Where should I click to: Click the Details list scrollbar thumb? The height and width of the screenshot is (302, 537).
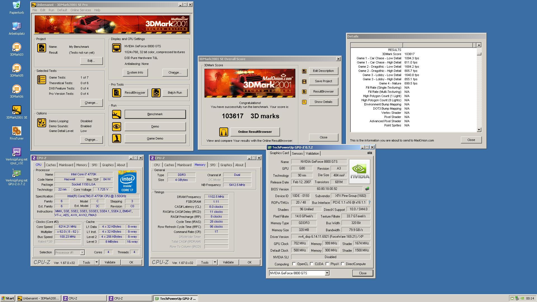point(479,54)
